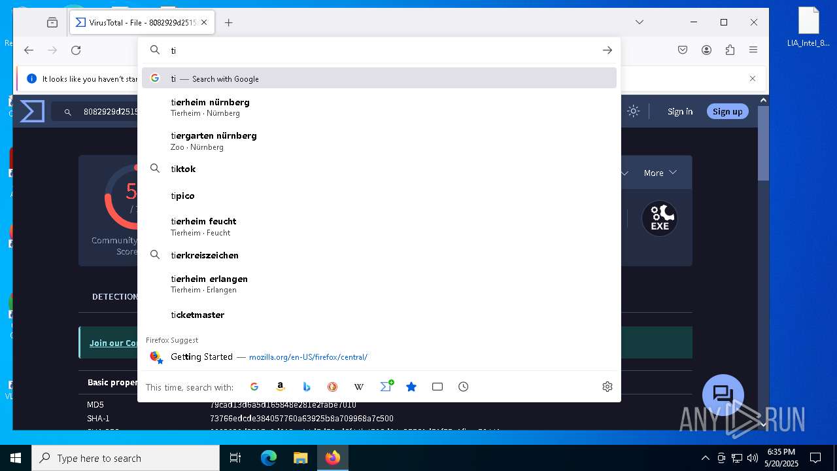Screen dimensions: 837x471
Task: Choose the 'tiergarten nürnberg' suggestion
Action: click(379, 141)
